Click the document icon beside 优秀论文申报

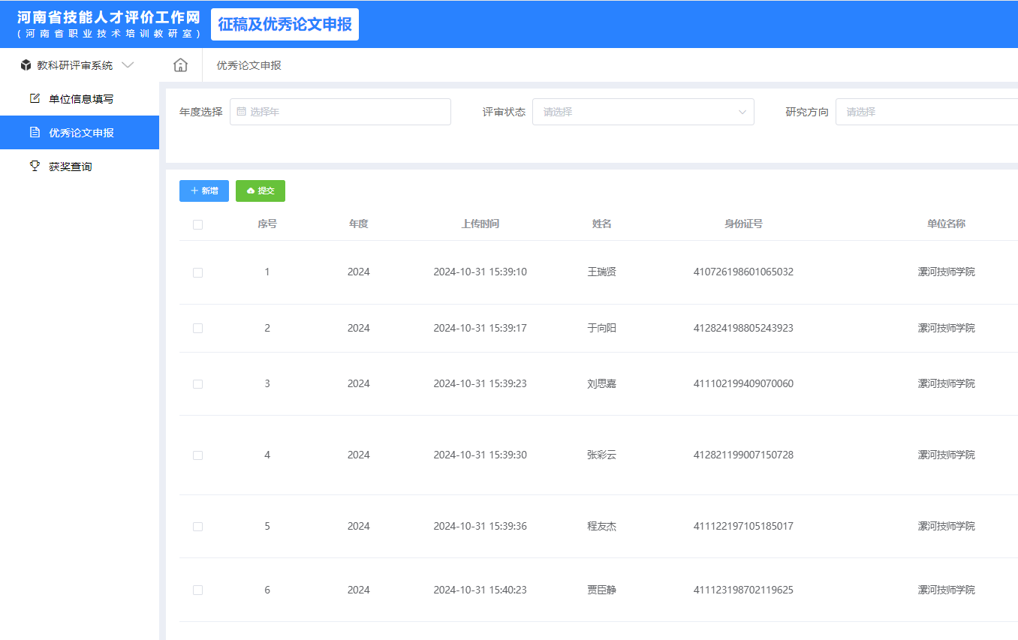click(35, 132)
